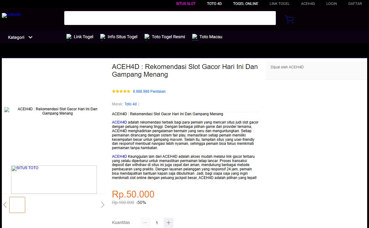369x228 pixels.
Task: Click the DAFTAR menu item
Action: point(355,4)
